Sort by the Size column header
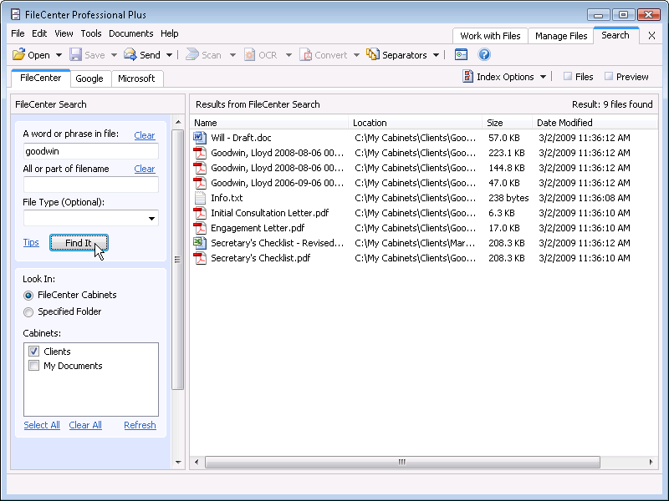The image size is (669, 501). point(507,123)
